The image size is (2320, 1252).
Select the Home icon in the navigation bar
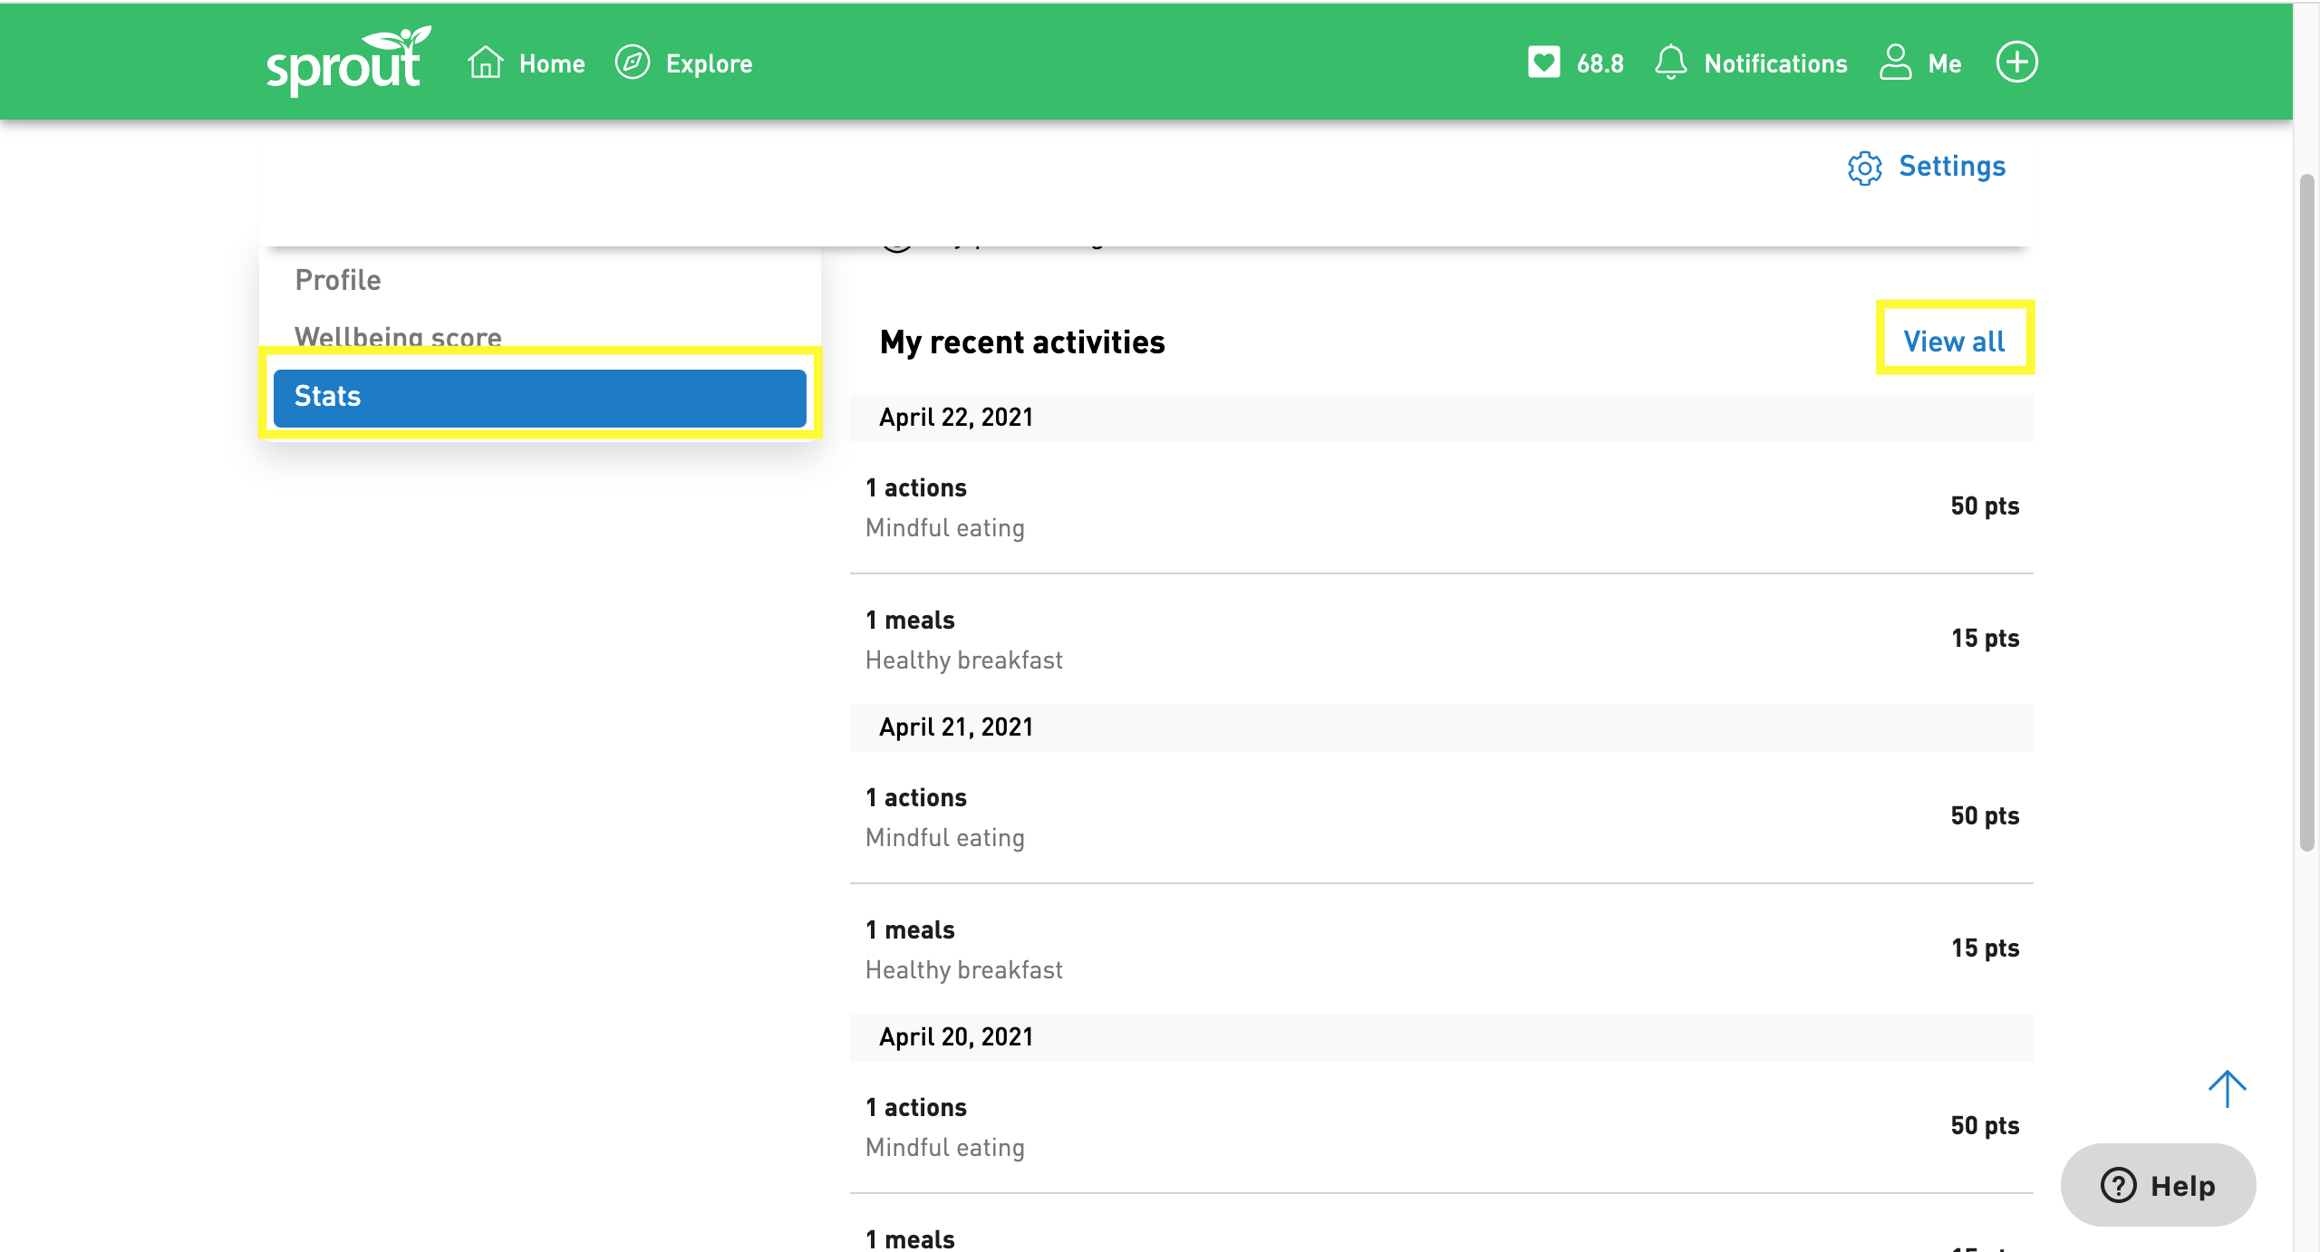point(485,62)
